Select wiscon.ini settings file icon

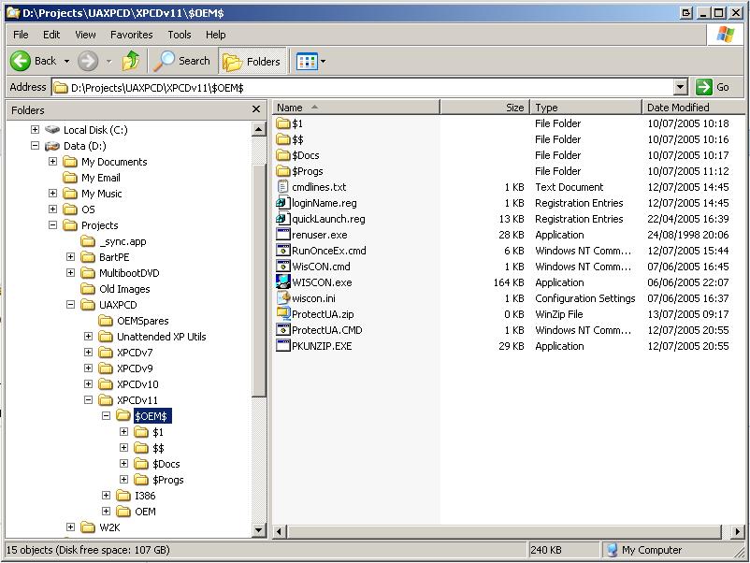click(x=283, y=298)
